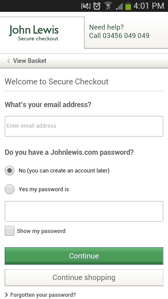The width and height of the screenshot is (168, 299).
Task: Click the Continue shopping button
Action: coord(84,278)
